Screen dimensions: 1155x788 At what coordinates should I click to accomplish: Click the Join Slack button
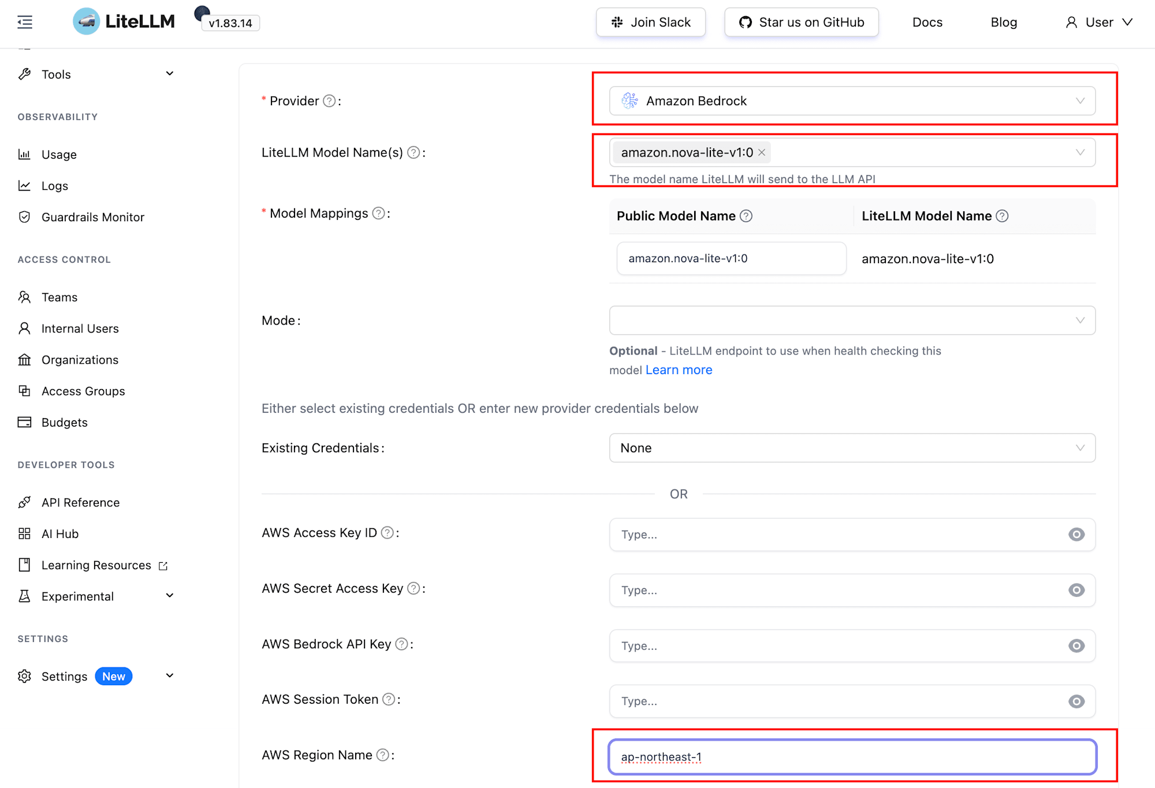pyautogui.click(x=651, y=22)
